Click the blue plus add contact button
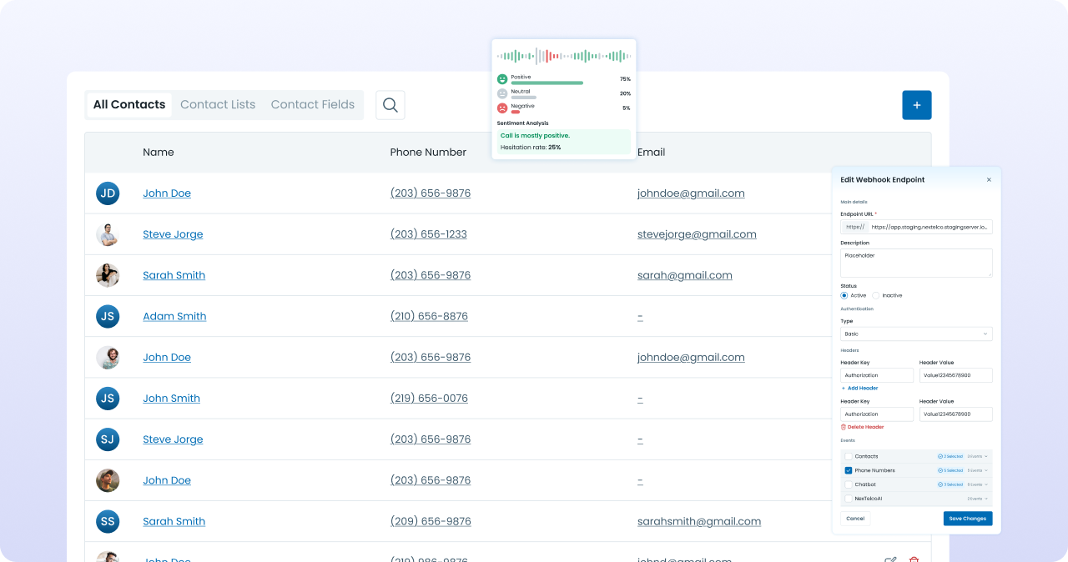Viewport: 1068px width, 562px height. (x=916, y=105)
